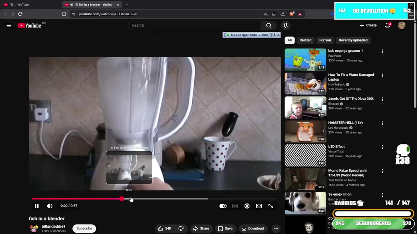Open billandeddie1 channel name link

pyautogui.click(x=53, y=226)
